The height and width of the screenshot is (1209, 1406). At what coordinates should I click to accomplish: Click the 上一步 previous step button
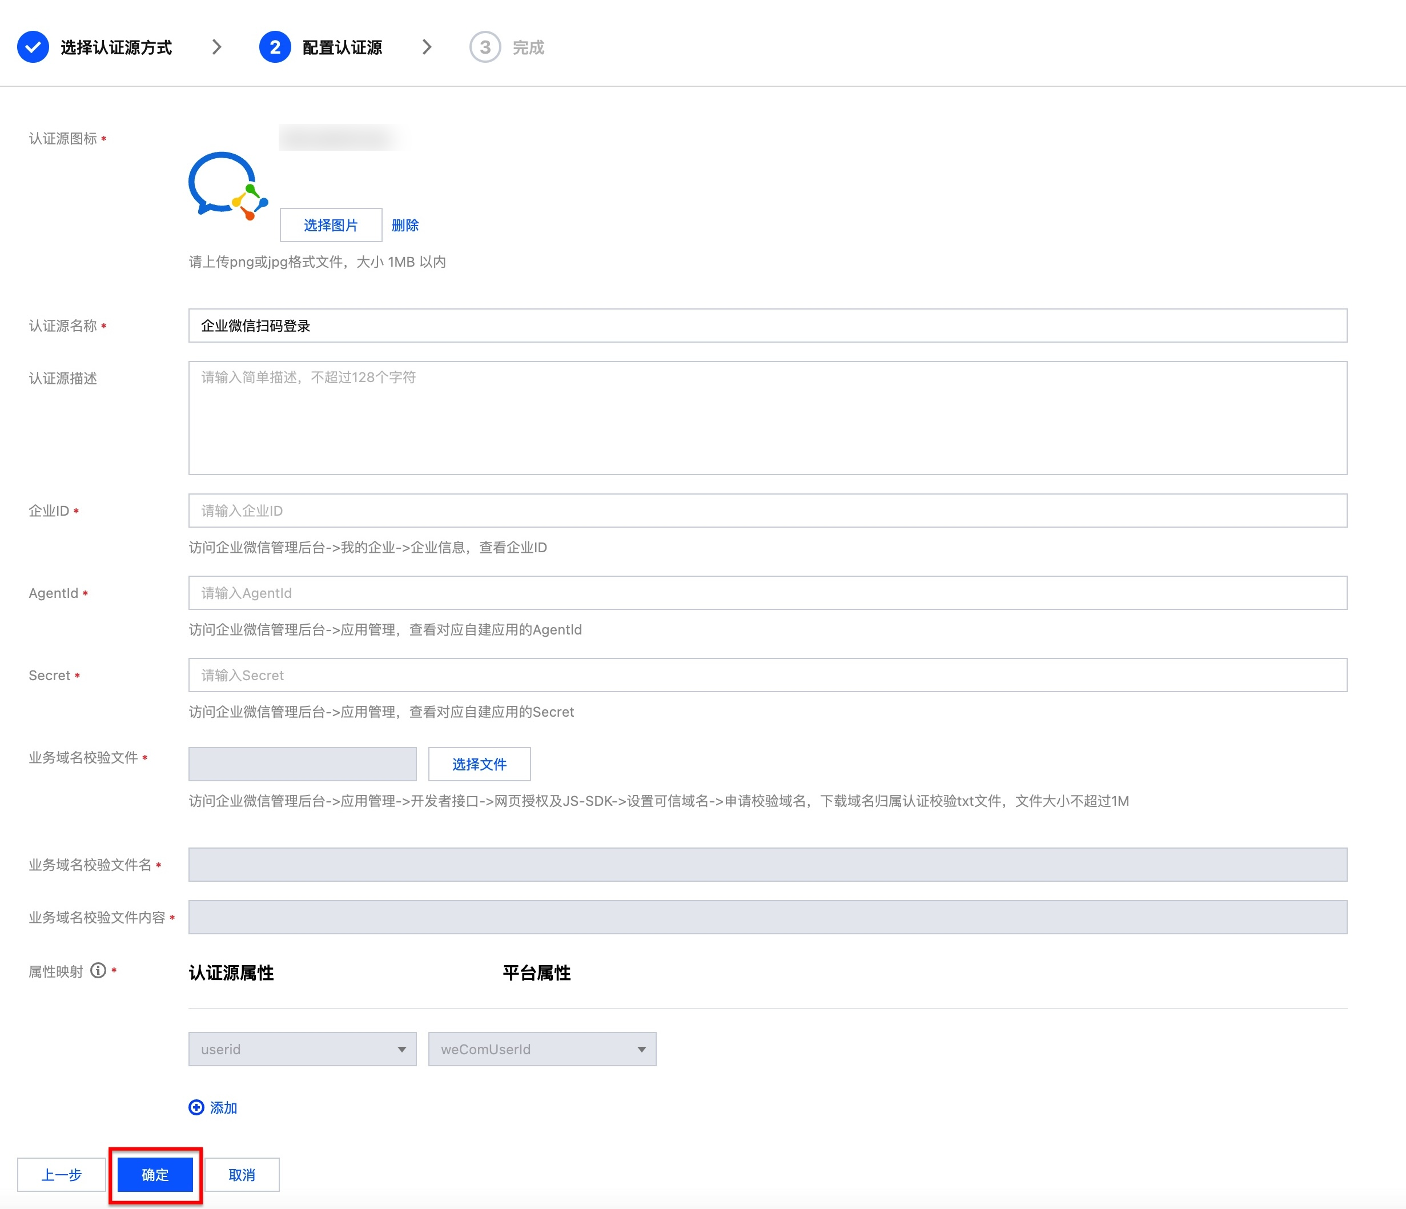coord(61,1174)
